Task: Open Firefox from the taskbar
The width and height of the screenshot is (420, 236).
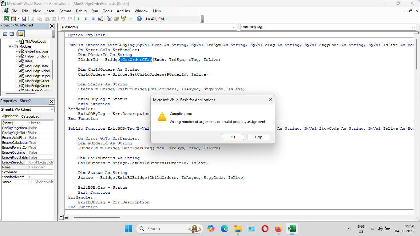Action: (x=278, y=229)
